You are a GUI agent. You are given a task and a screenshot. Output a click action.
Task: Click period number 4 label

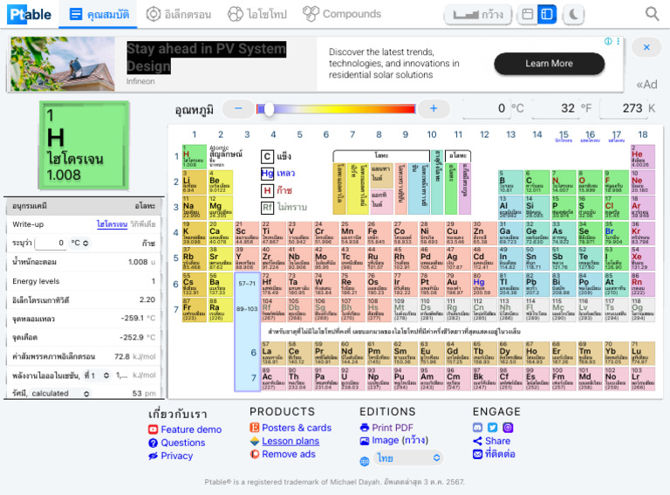[x=175, y=233]
